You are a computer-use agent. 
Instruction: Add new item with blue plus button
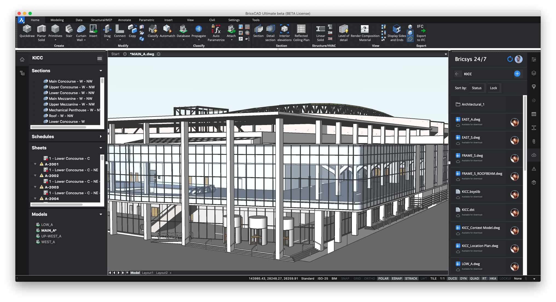click(517, 74)
